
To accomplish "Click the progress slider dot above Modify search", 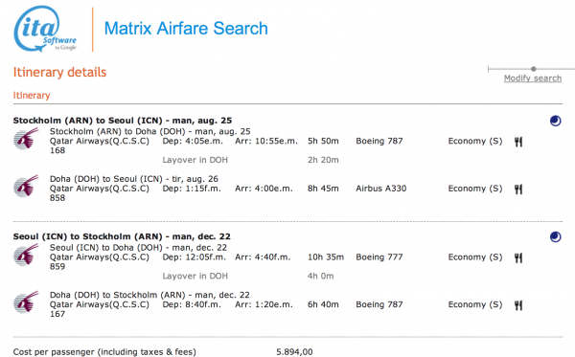I will click(534, 69).
